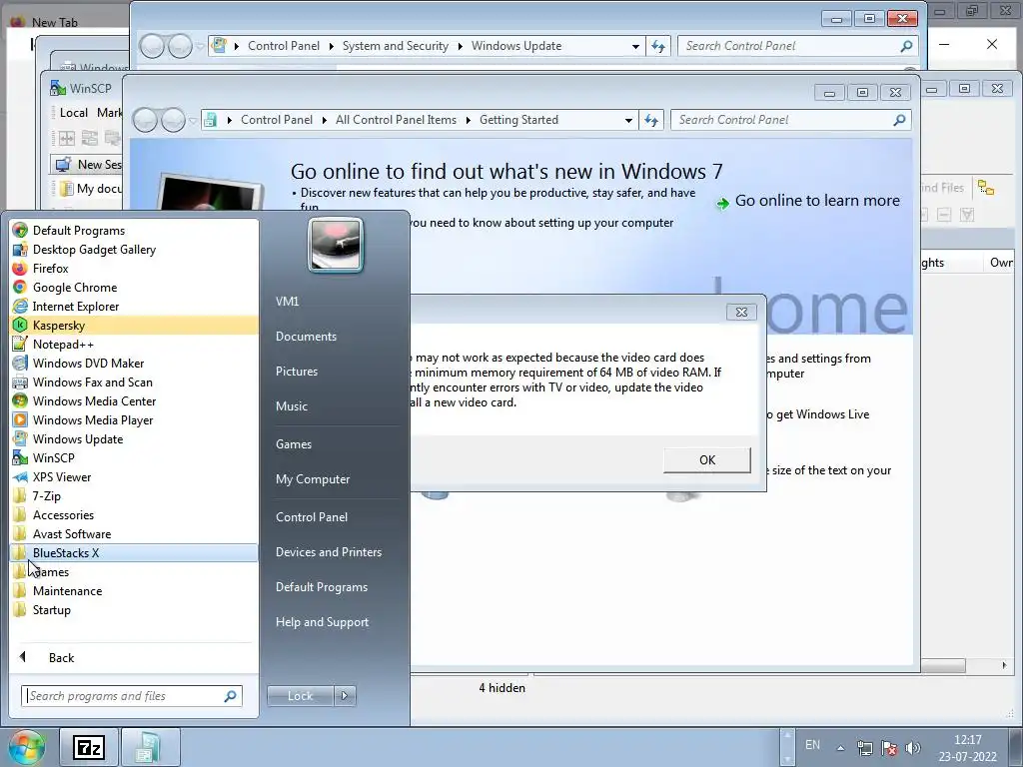Close the video card warning dialog

[x=741, y=313]
